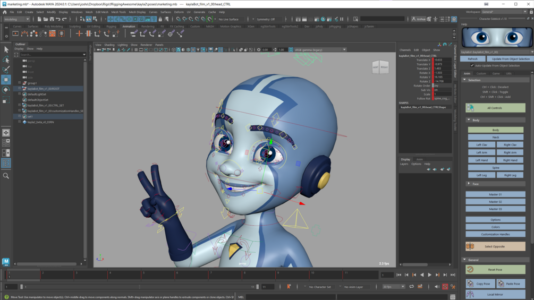Switch to the Rendering shelf tab
Viewport: 534px width, 300px height.
pyautogui.click(x=148, y=26)
